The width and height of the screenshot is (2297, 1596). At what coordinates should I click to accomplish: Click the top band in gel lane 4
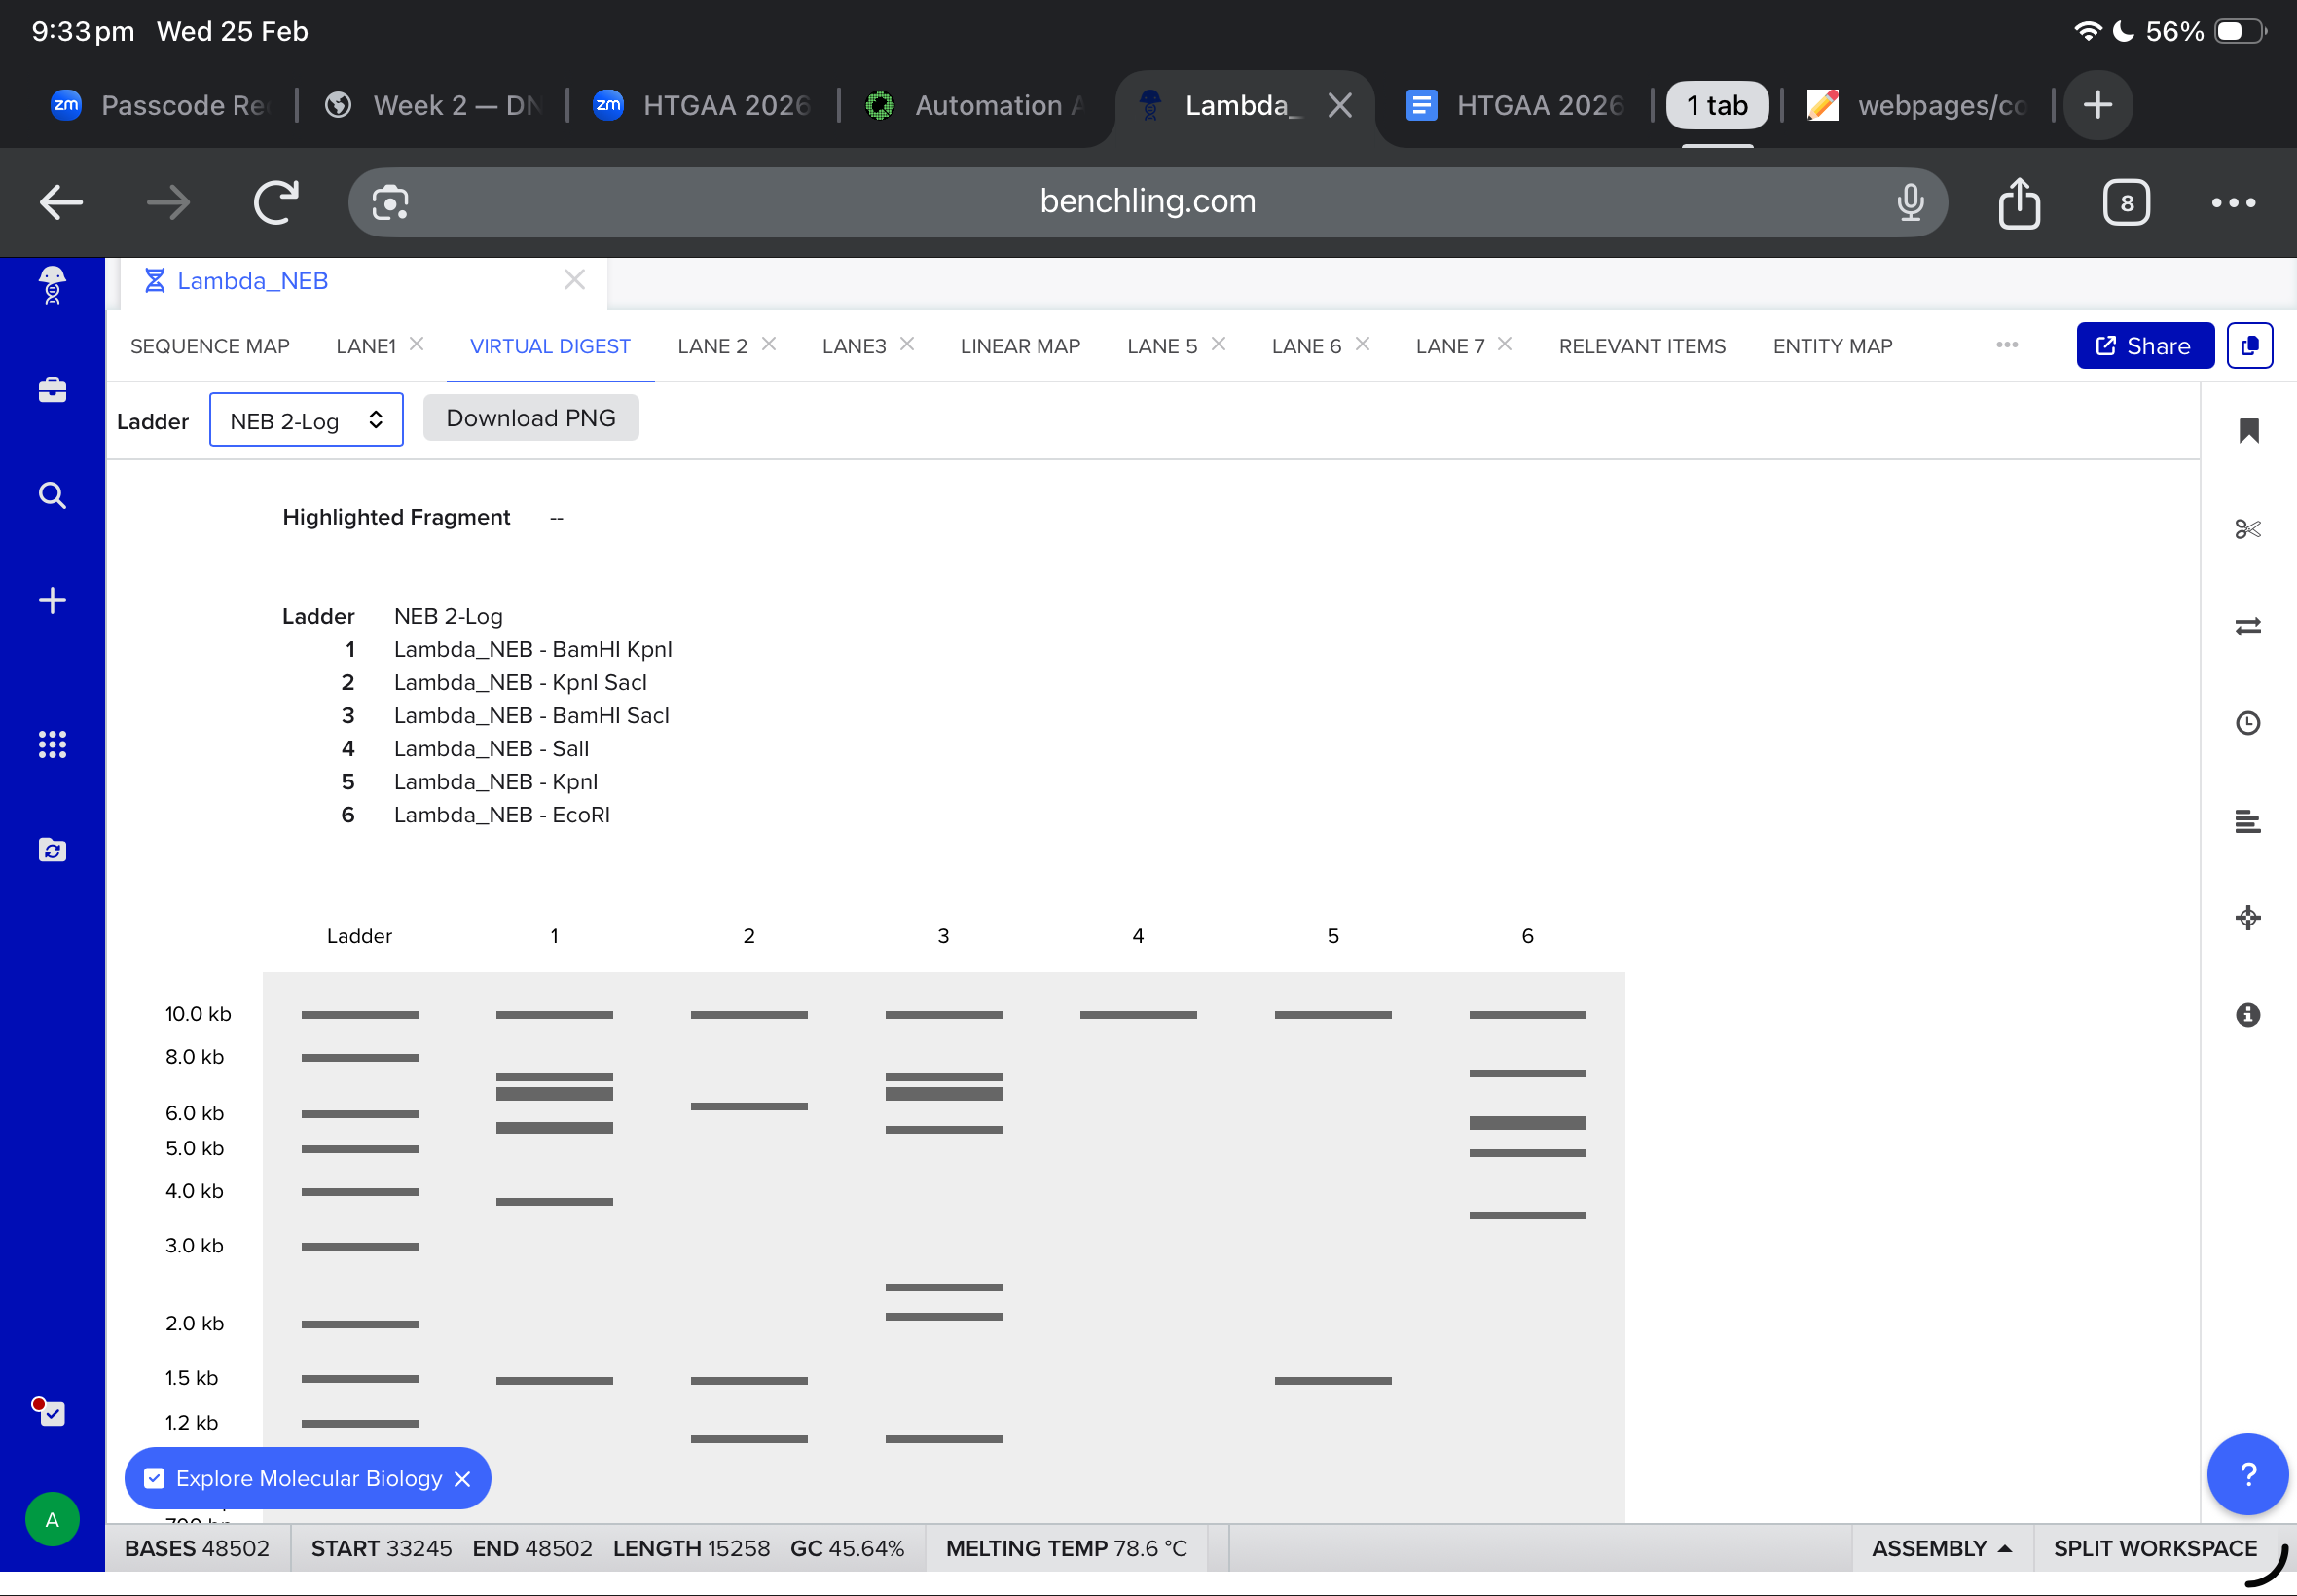tap(1138, 1015)
